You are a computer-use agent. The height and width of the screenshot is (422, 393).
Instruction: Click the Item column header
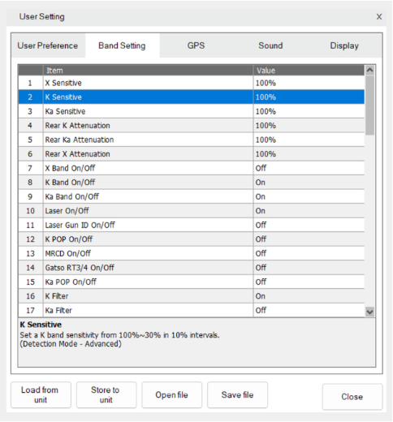(x=148, y=71)
